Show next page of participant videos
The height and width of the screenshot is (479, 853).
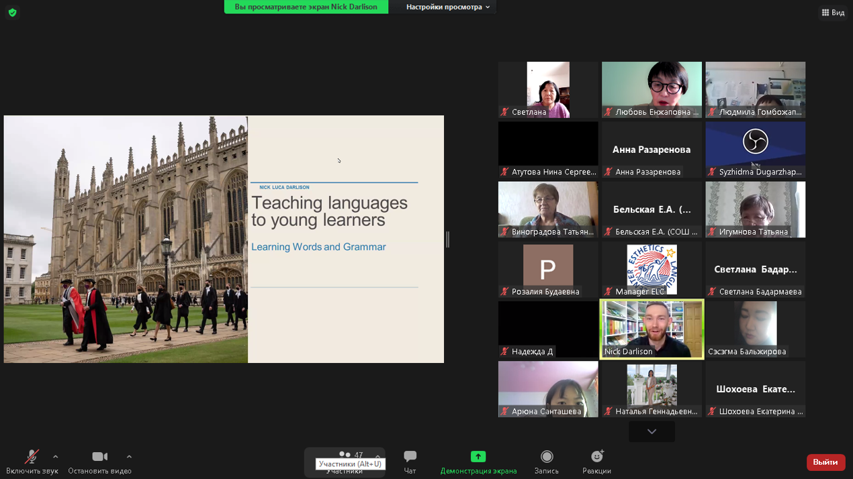652,431
